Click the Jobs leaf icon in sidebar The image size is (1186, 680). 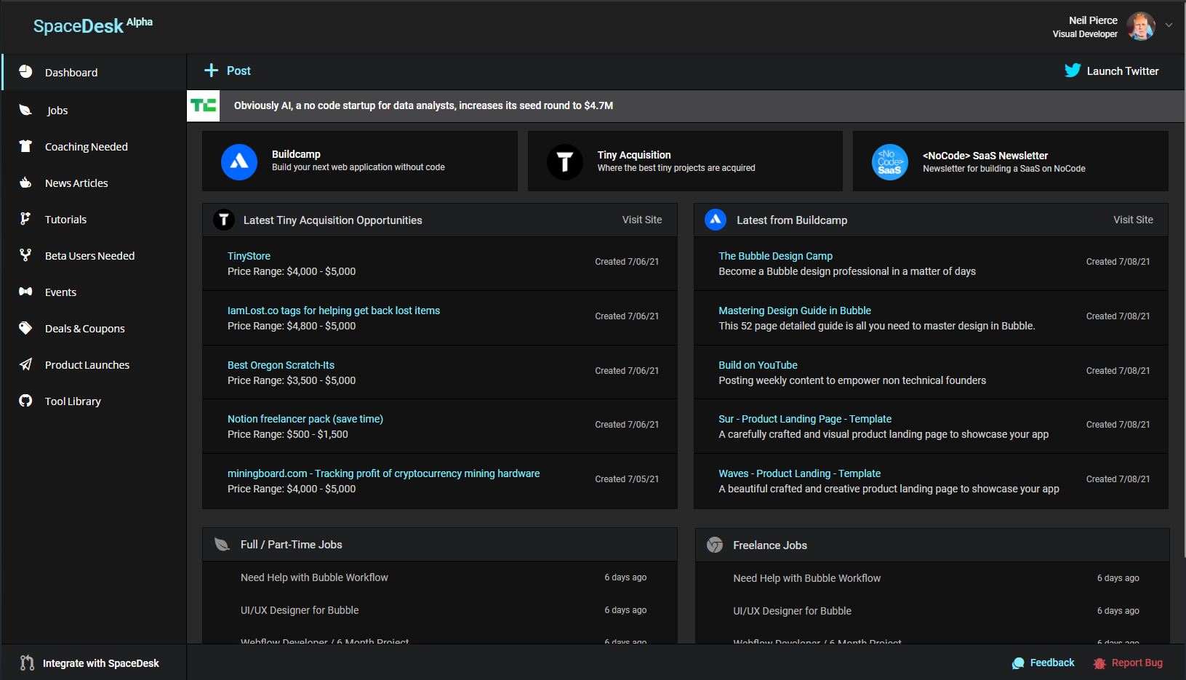pyautogui.click(x=25, y=110)
